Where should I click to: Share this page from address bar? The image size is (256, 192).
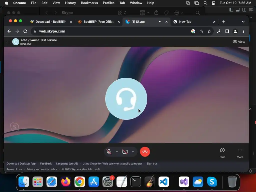click(x=201, y=31)
